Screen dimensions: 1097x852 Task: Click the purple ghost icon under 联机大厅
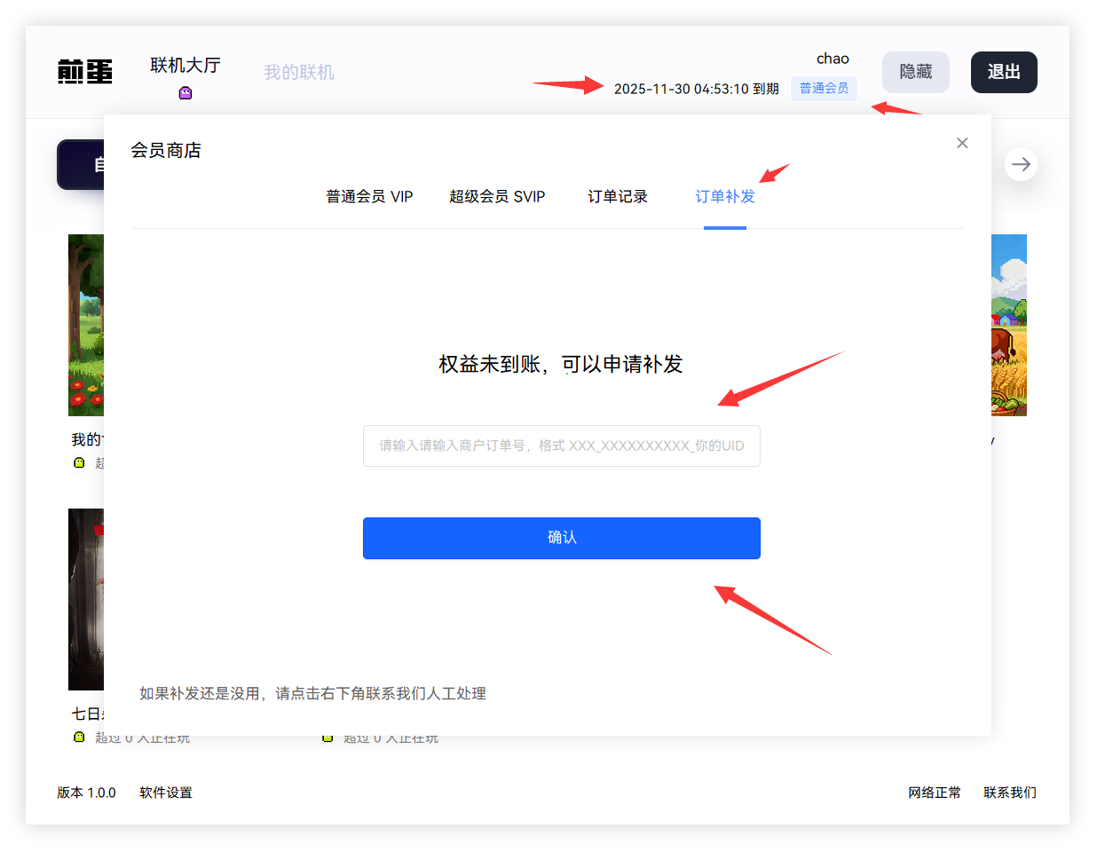click(185, 93)
